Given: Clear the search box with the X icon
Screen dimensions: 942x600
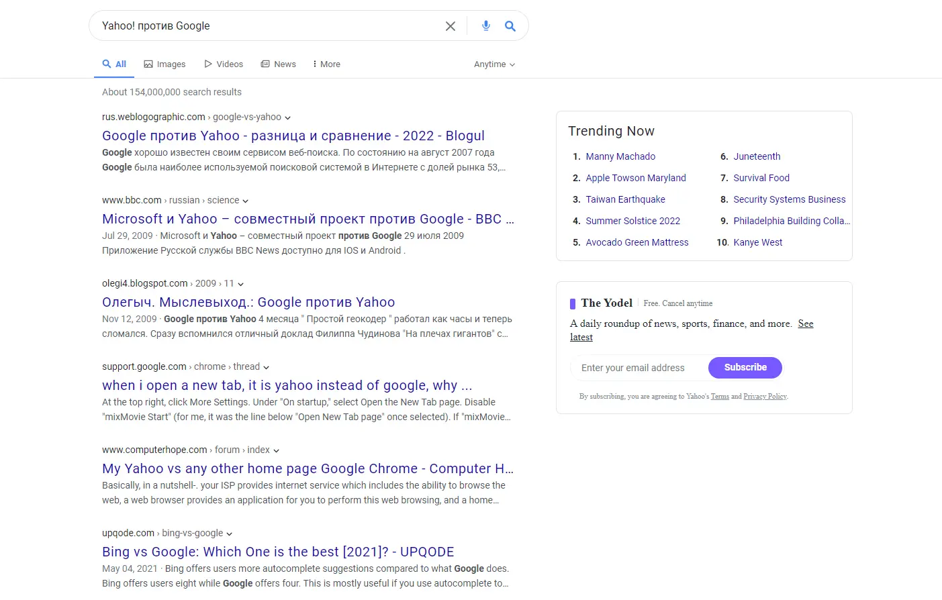Looking at the screenshot, I should (451, 26).
